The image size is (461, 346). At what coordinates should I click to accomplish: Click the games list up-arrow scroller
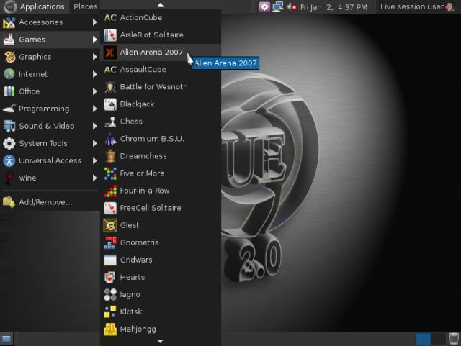pos(160,5)
